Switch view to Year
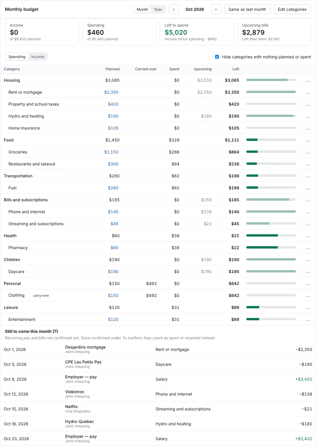The height and width of the screenshot is (446, 316). tap(158, 9)
